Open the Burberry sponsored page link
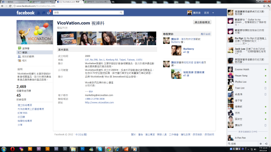 coord(188,49)
